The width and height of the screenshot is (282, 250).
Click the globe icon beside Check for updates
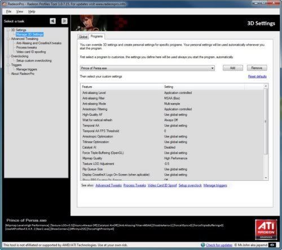(x=203, y=245)
